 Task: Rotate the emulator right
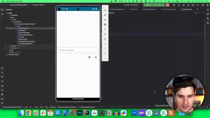105,39
